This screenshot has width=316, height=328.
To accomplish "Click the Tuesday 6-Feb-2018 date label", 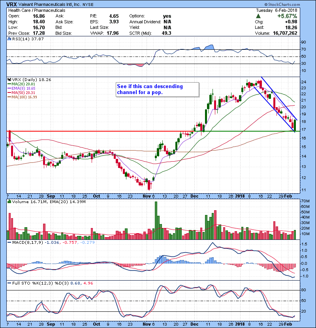I will [276, 10].
